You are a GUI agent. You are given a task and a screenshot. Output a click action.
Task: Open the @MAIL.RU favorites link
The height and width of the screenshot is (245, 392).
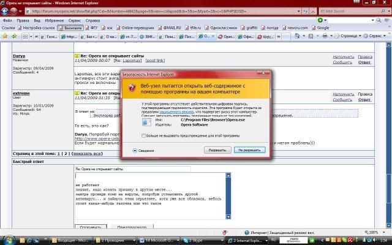[170, 28]
